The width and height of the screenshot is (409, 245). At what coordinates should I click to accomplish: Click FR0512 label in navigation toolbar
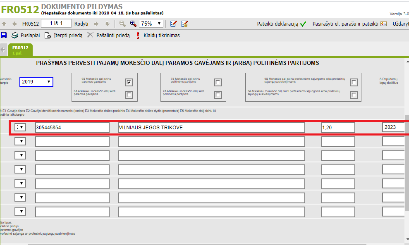pyautogui.click(x=31, y=24)
